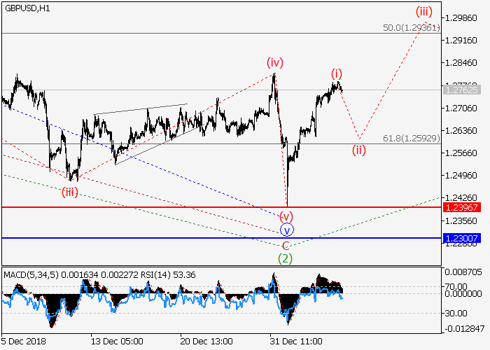The height and width of the screenshot is (350, 490).
Task: Select the green (2) wave label
Action: coord(285,258)
